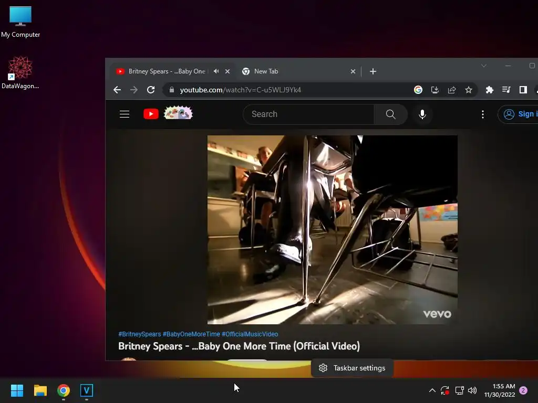Viewport: 538px width, 403px height.
Task: Click the YouTube doodle next to the logo
Action: coord(178,113)
